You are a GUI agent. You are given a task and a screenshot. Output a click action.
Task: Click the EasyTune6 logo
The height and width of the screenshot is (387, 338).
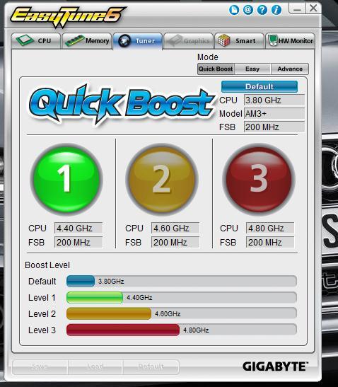(68, 16)
